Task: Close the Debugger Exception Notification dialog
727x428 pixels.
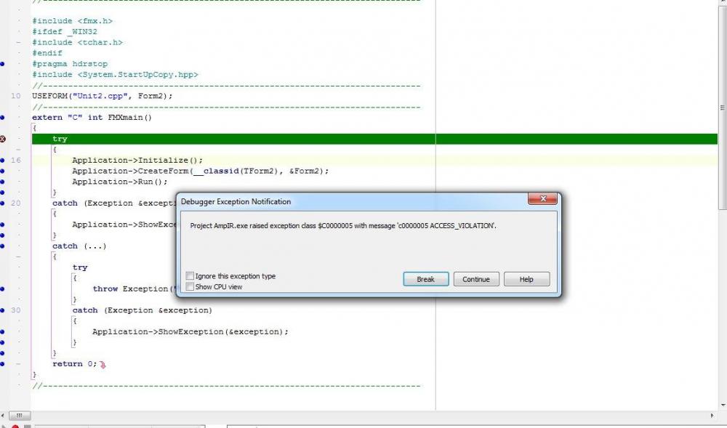Action: (x=543, y=198)
